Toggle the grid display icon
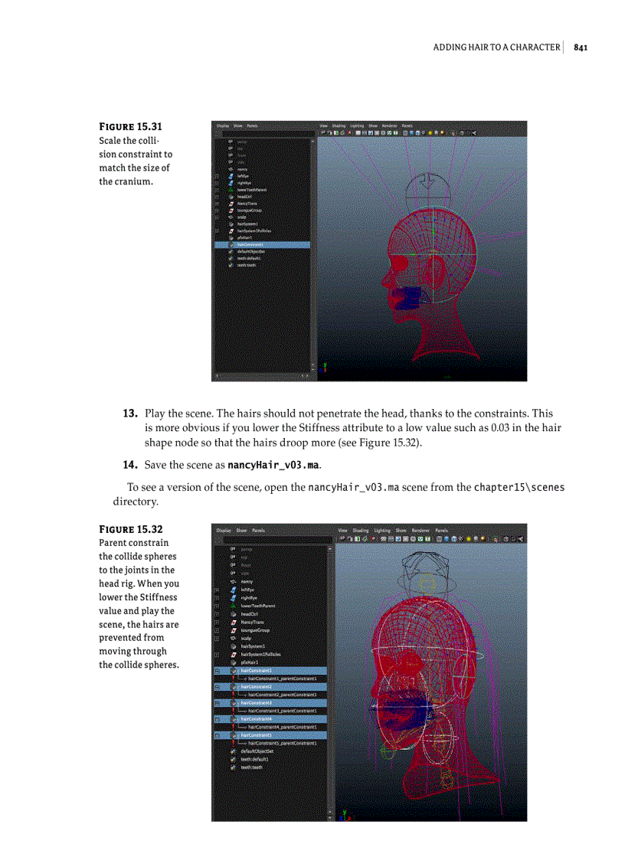Viewport: 625px width, 860px height. 383,539
